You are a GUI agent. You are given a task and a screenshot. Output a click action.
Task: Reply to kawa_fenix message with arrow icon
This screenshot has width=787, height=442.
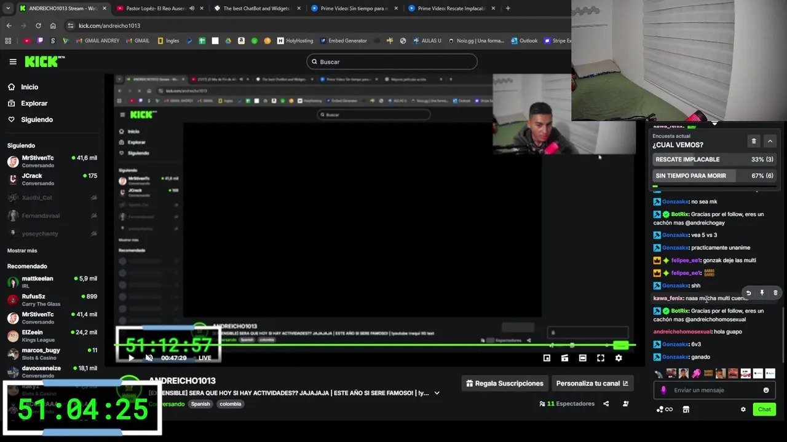(748, 293)
